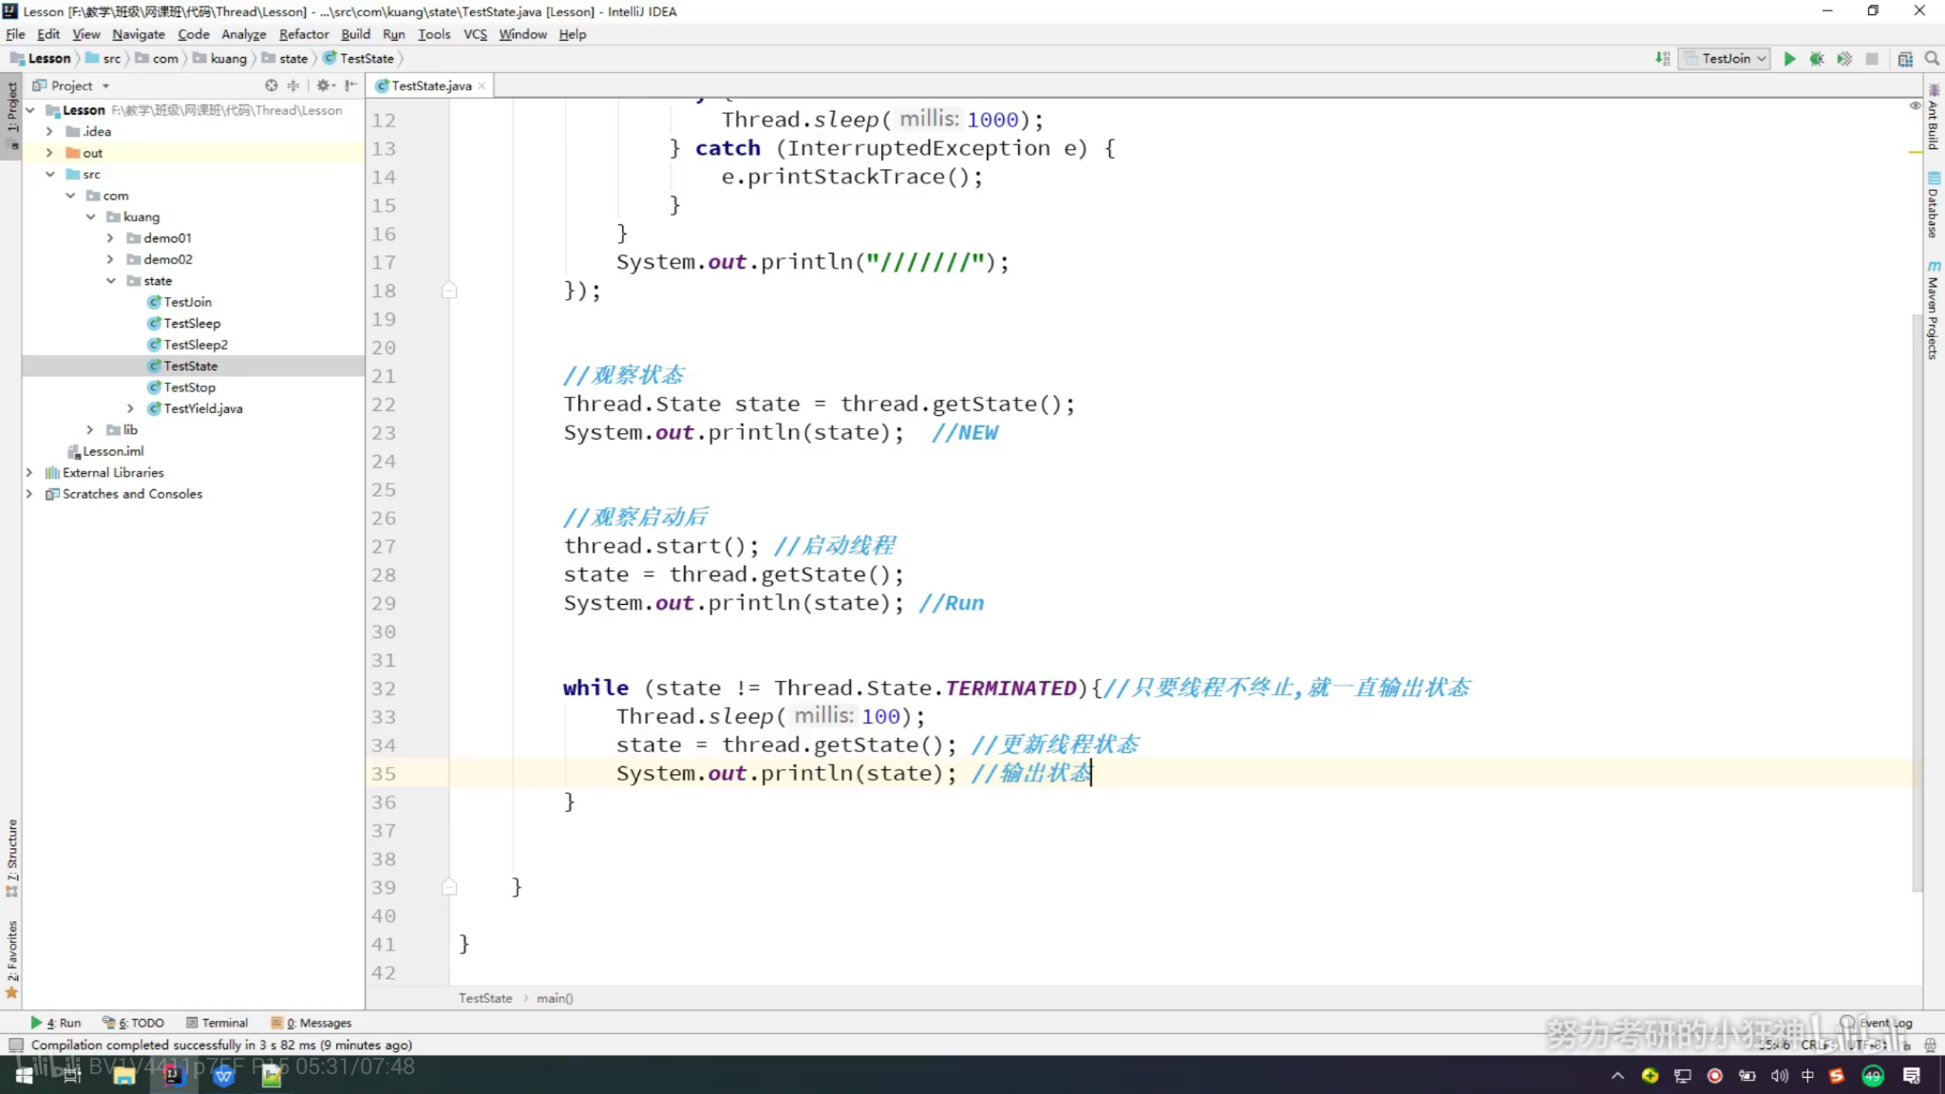Click Collapse All icon in Project panel
The height and width of the screenshot is (1094, 1945).
tap(293, 85)
